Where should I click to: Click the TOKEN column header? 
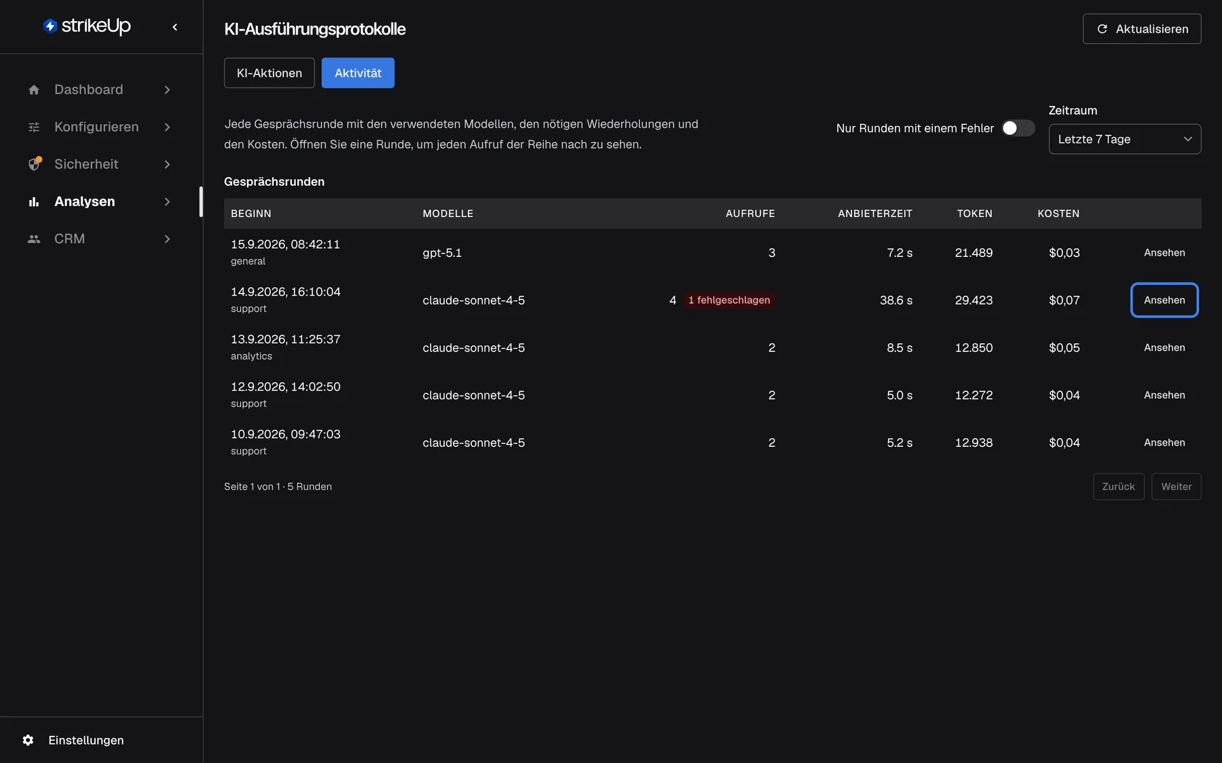point(975,214)
